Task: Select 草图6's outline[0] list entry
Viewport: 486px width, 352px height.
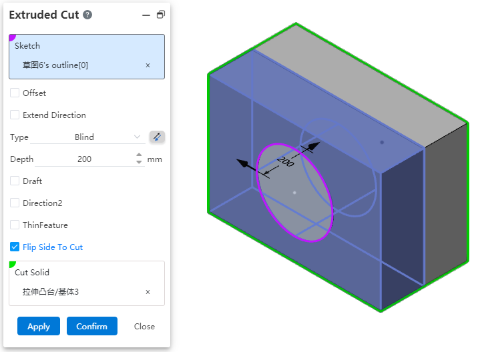Action: [55, 65]
